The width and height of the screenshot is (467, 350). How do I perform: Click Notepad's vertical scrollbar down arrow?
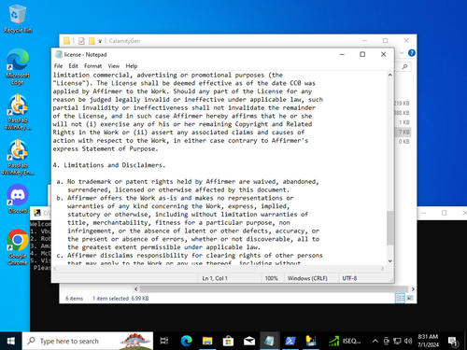pos(389,261)
